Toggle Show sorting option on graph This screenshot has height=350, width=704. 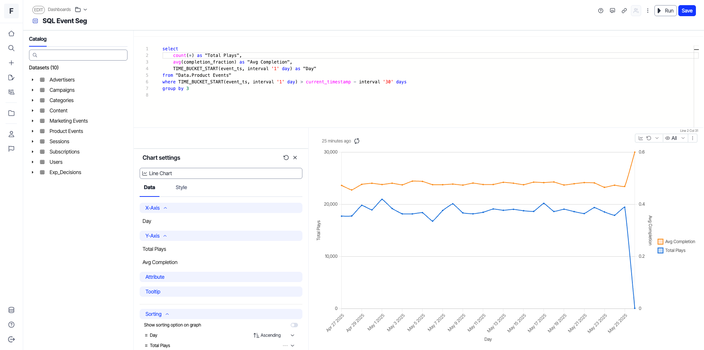[x=294, y=325]
